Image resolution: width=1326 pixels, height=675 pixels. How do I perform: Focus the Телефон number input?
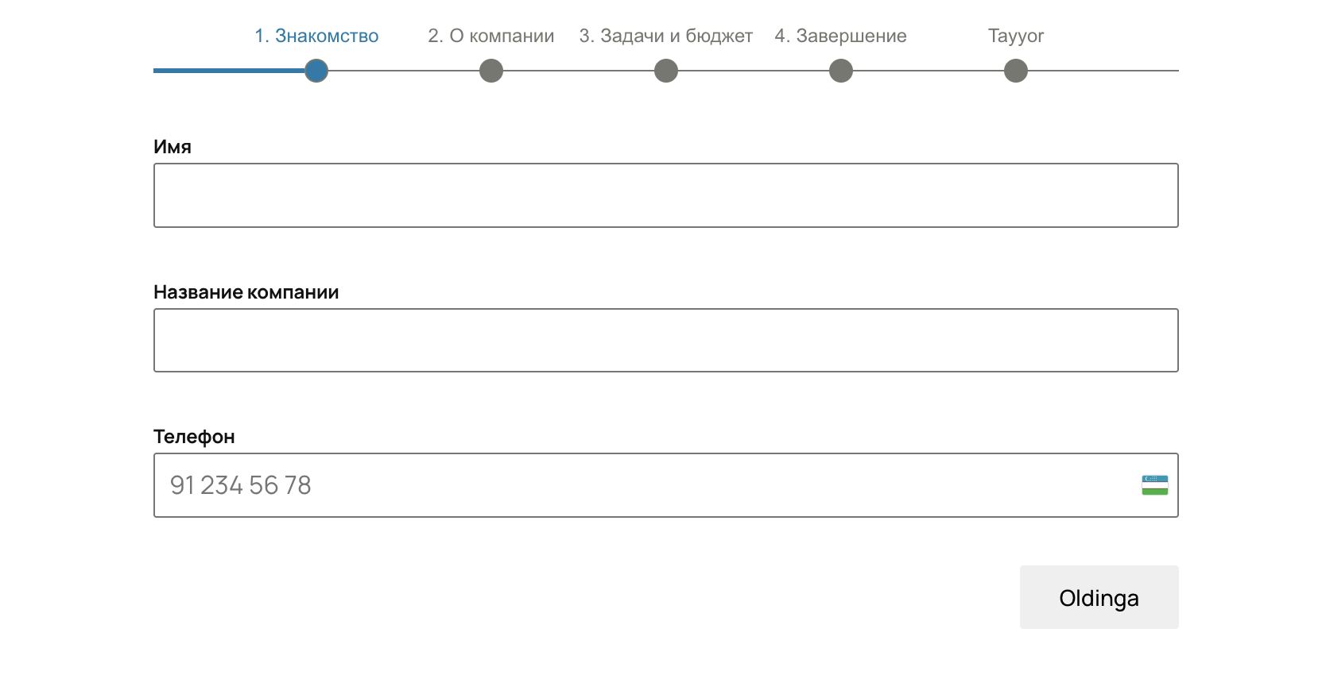[636, 485]
